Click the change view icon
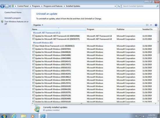Screen dimensions: 160x118 (x=147, y=25)
